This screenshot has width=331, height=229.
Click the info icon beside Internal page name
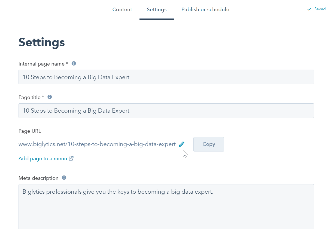(74, 64)
